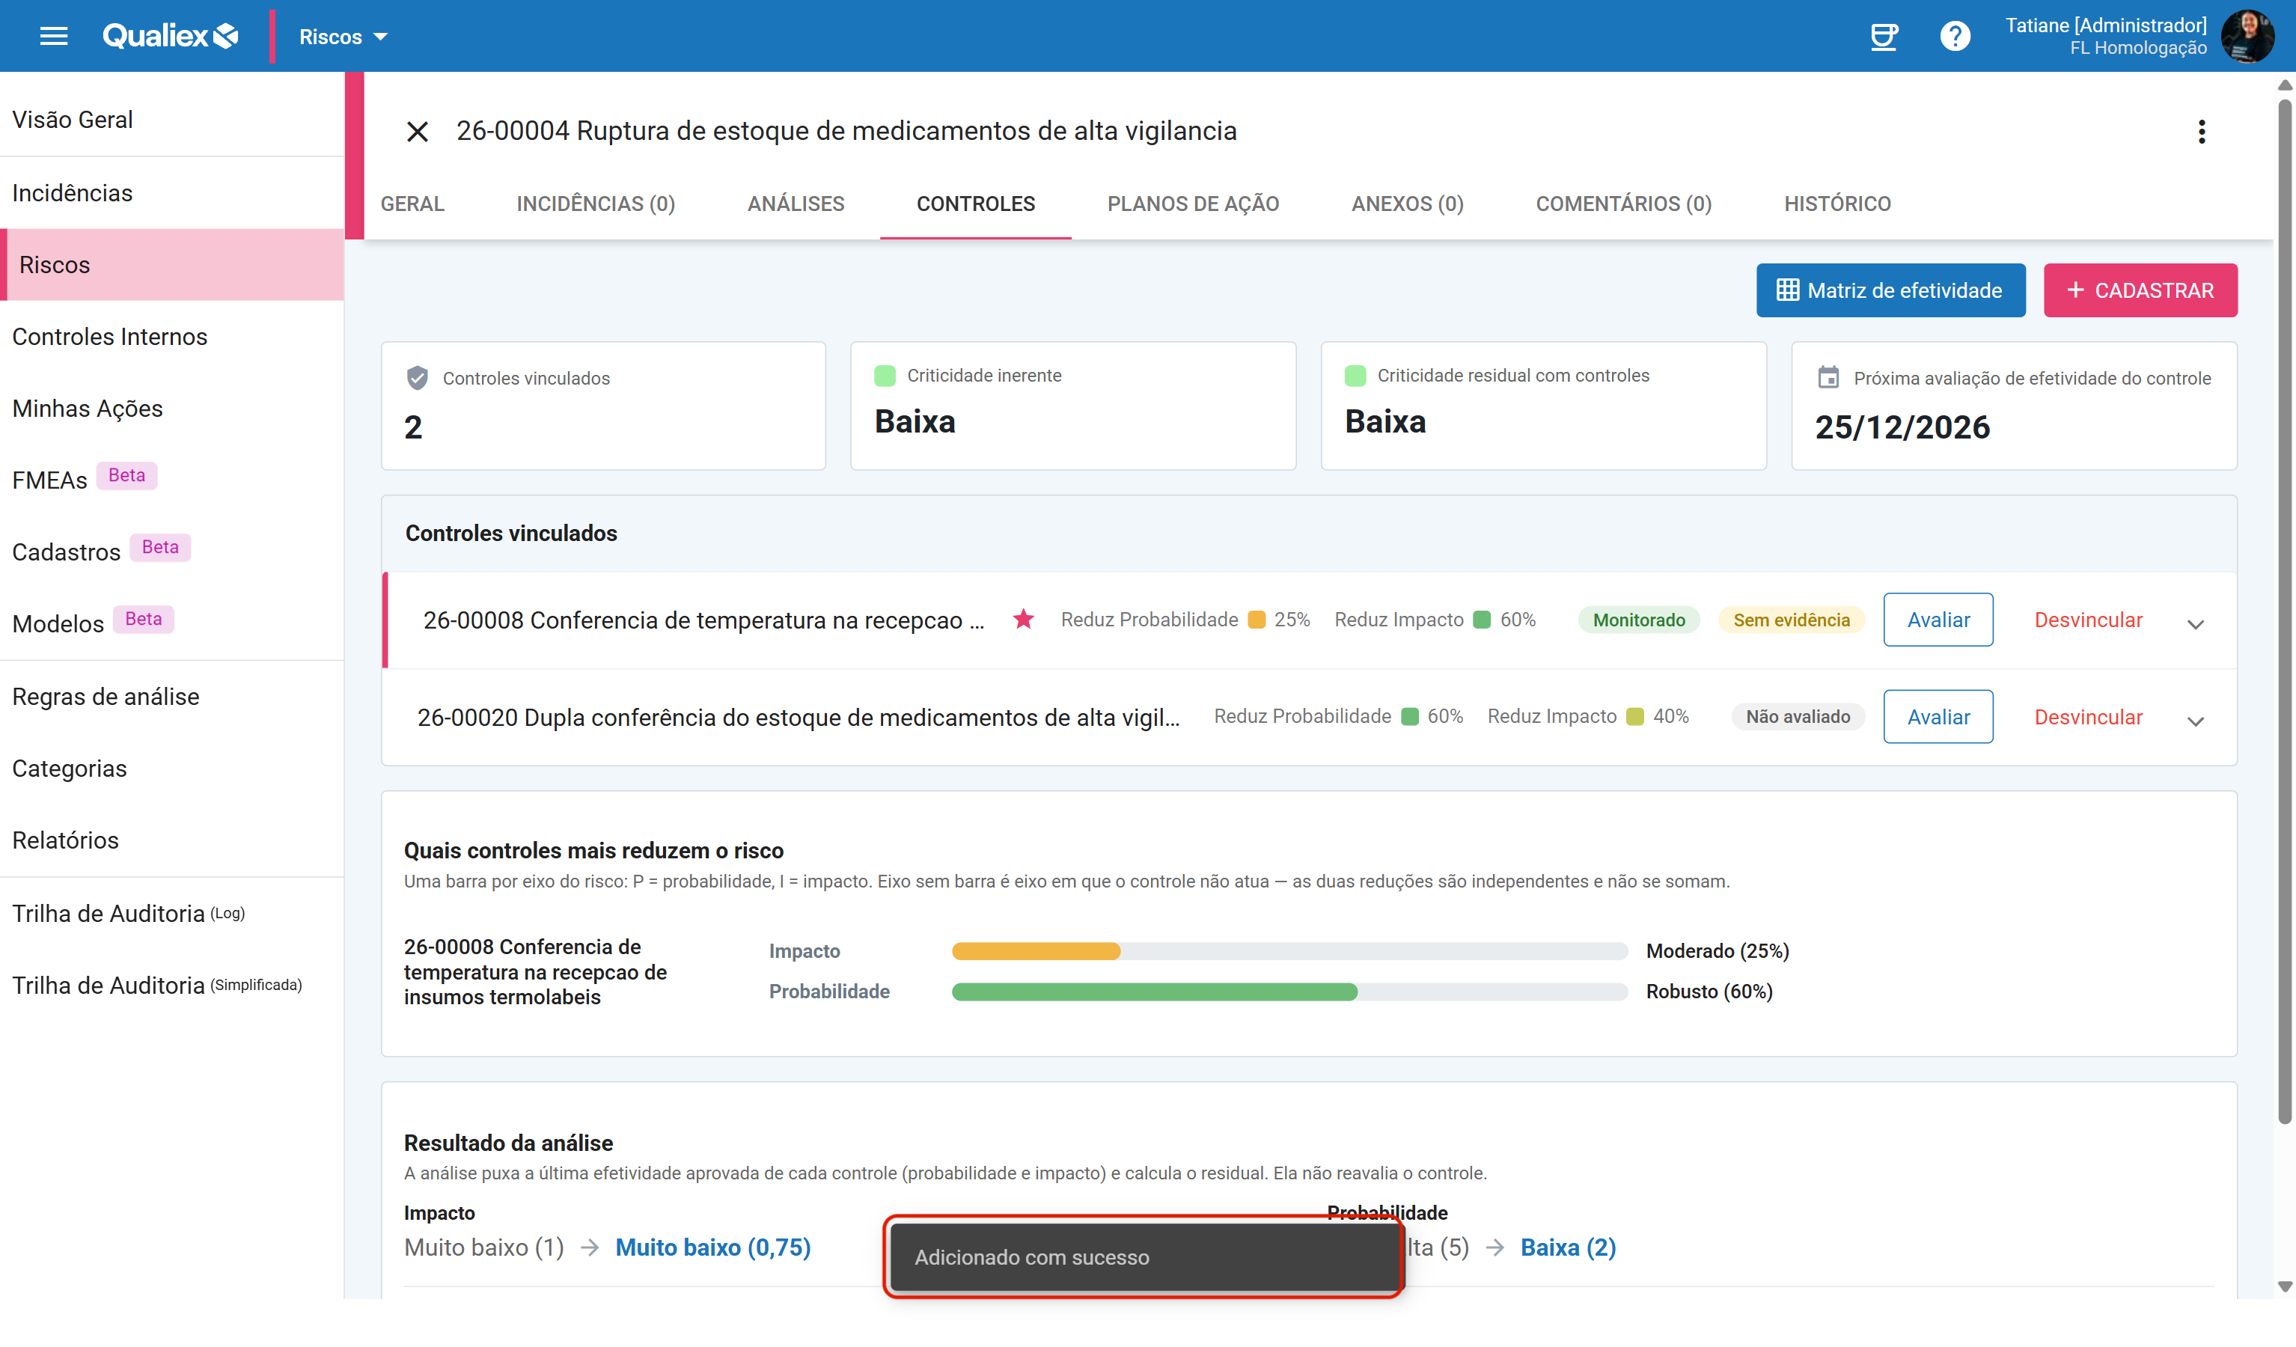Click Desvincular for control 26-00020
The width and height of the screenshot is (2296, 1347).
click(x=2088, y=717)
